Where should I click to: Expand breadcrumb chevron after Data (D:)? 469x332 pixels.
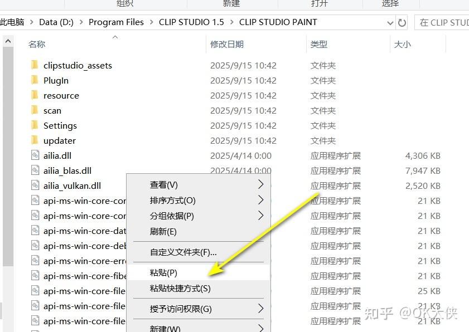coord(81,22)
